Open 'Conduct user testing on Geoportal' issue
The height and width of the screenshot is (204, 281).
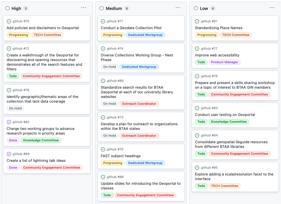pos(225,115)
